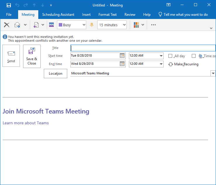
Task: Expand the Meeting Notes dropdown arrow
Action: [43, 25]
